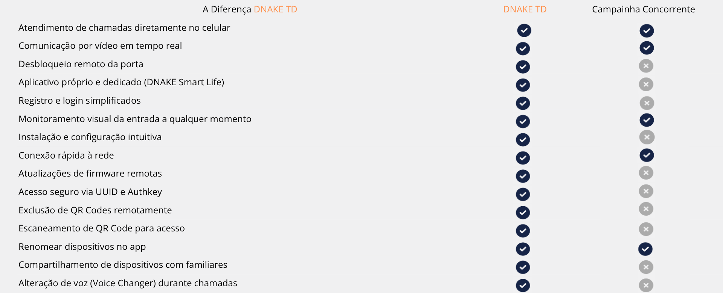This screenshot has height=293, width=723.
Task: Click DNAKE TD checkmark for Alteração de voz
Action: point(523,285)
